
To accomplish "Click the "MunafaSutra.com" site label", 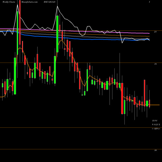I will pos(29,2).
